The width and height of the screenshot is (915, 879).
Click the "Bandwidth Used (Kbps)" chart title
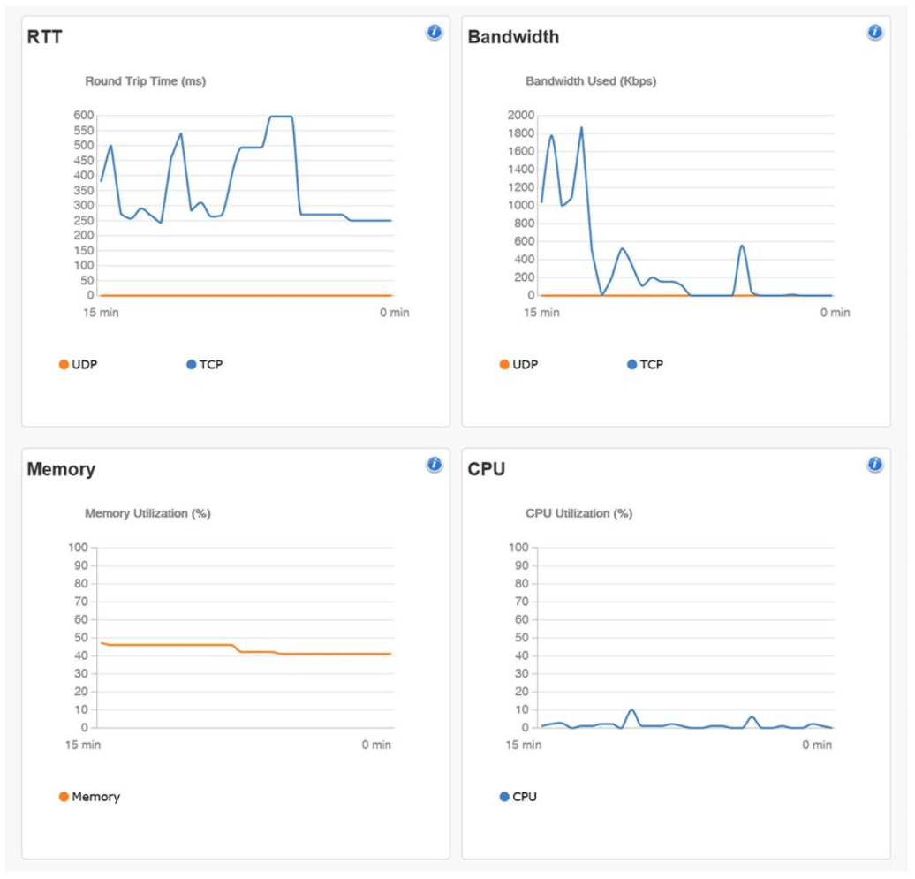[591, 81]
